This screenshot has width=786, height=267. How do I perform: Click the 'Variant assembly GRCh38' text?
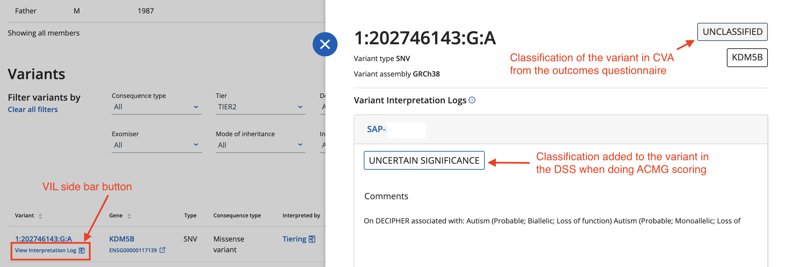(x=397, y=74)
